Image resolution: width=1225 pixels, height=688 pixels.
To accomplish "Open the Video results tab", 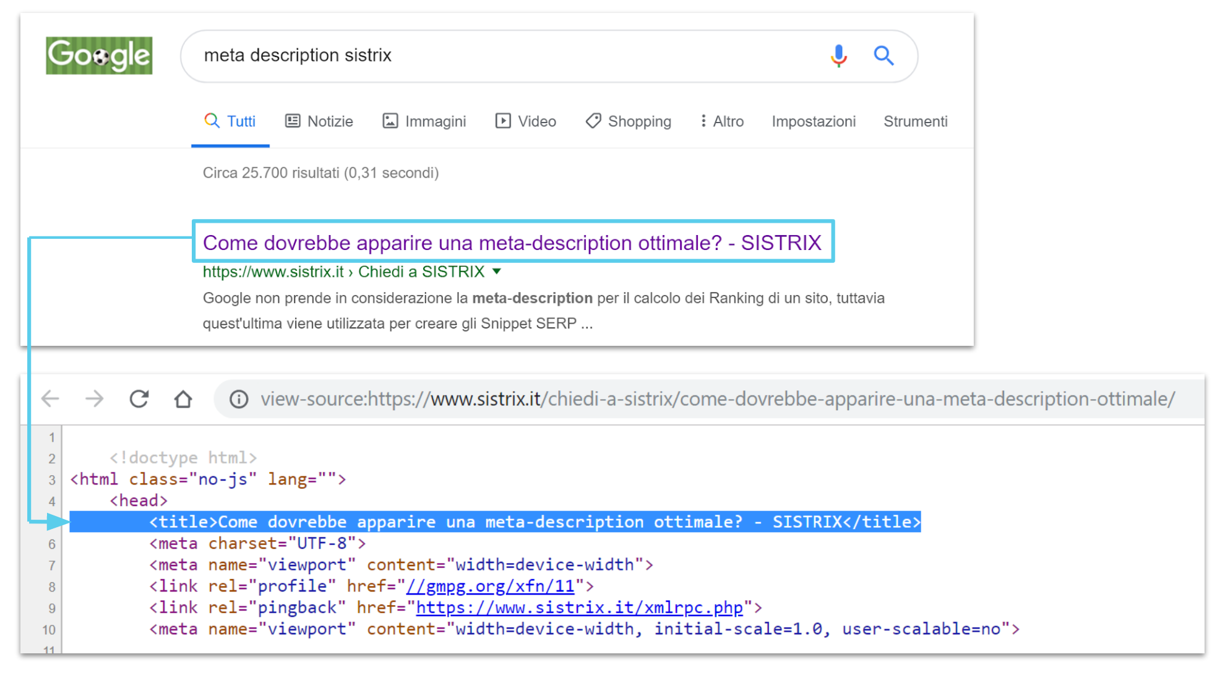I will 526,121.
